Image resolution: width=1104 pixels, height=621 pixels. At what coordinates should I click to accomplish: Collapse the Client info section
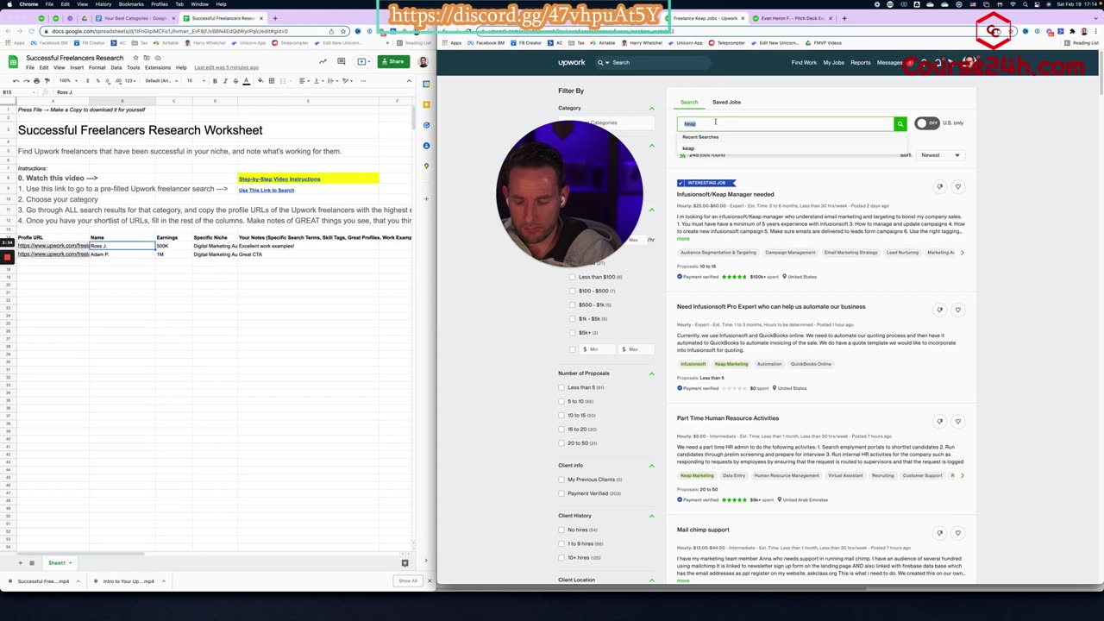651,466
